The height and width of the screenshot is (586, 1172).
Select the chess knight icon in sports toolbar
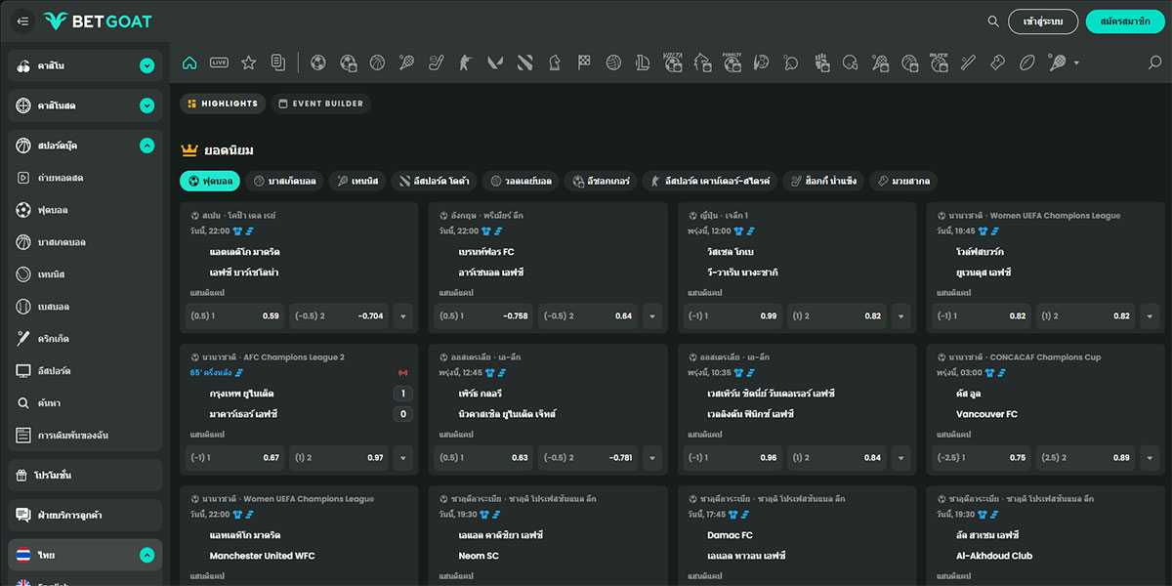[555, 63]
